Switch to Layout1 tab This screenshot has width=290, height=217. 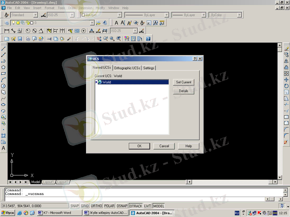tap(48, 182)
